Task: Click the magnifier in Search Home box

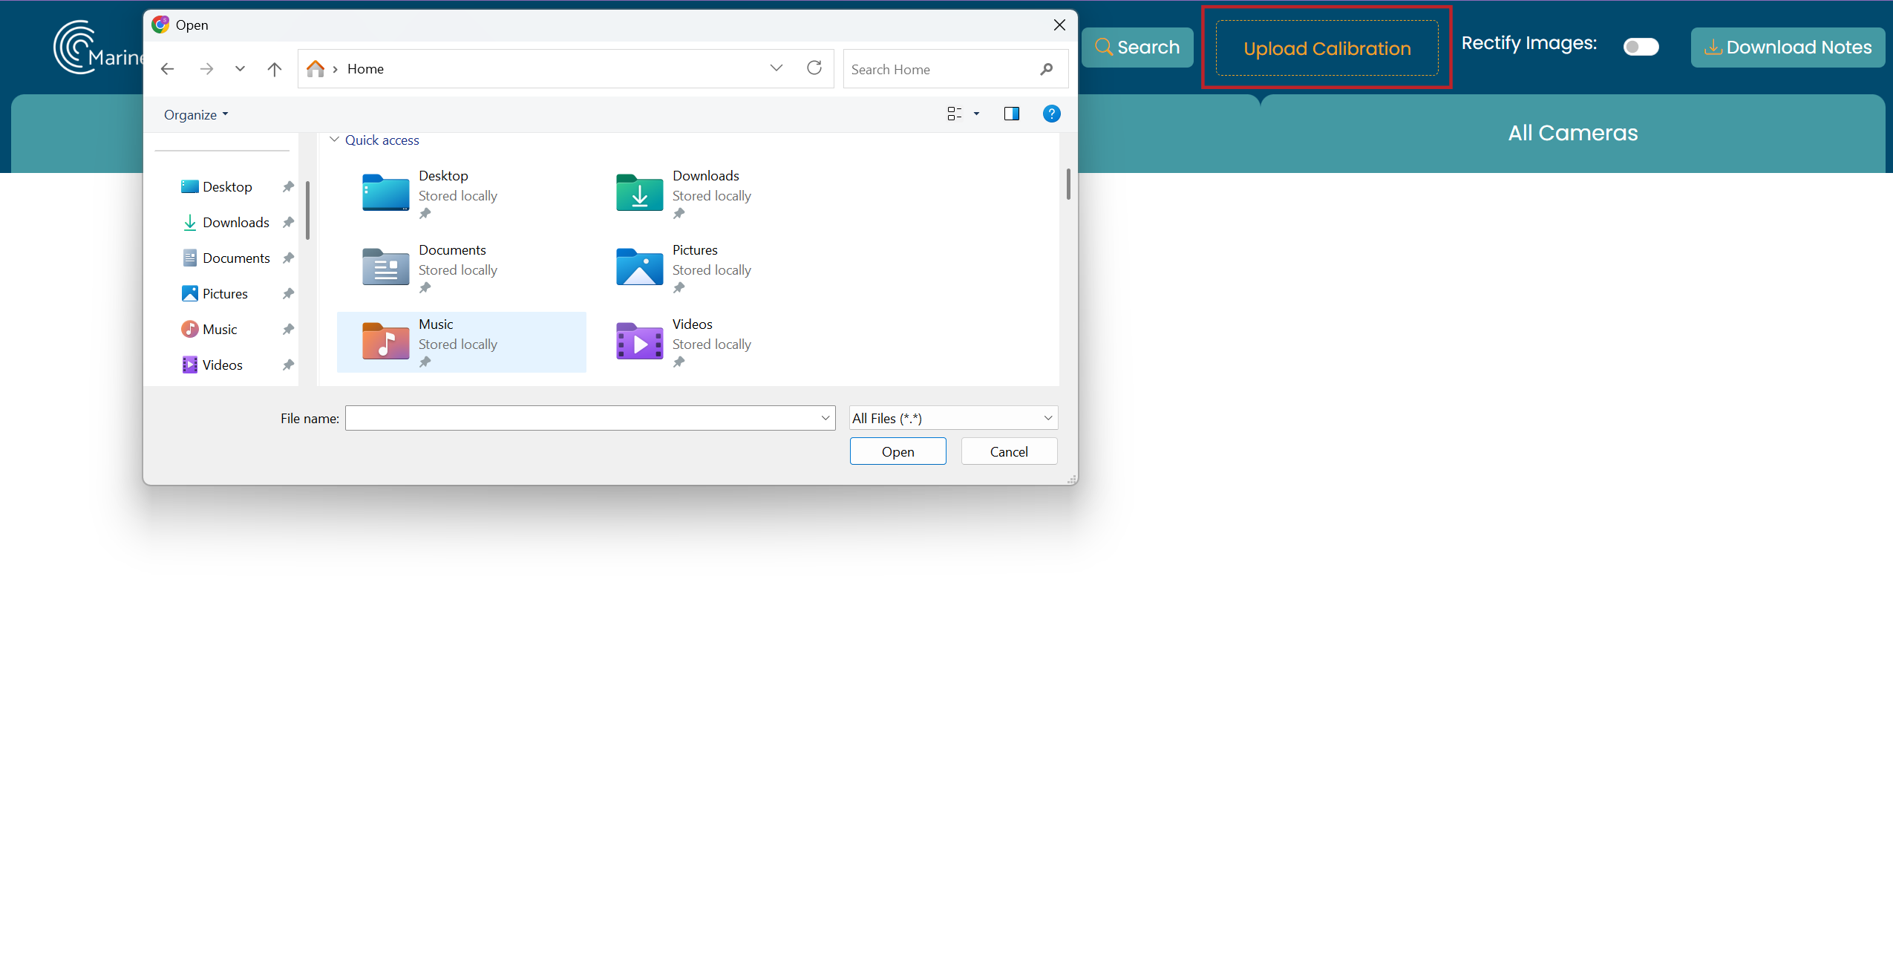Action: click(1047, 69)
